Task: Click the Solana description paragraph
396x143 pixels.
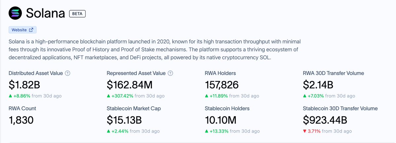Action: (x=155, y=50)
